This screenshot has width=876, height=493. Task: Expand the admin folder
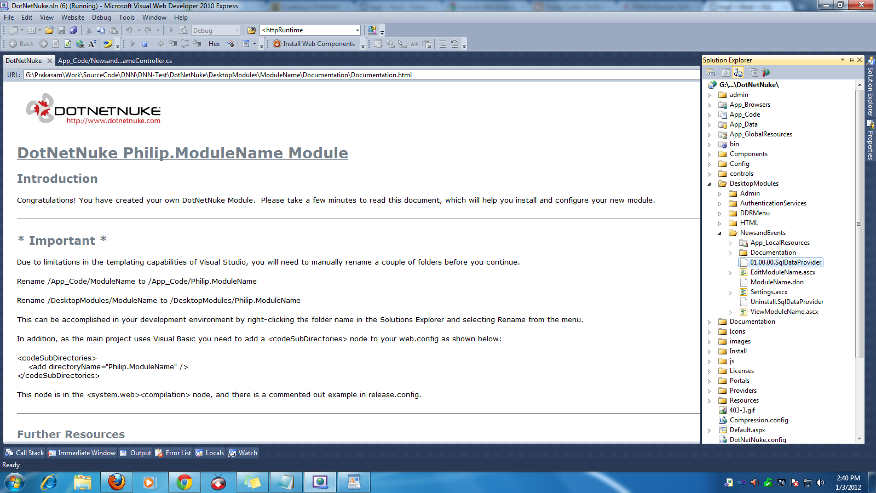point(710,95)
